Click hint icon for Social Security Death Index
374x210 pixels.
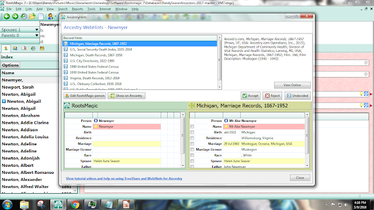click(x=66, y=49)
